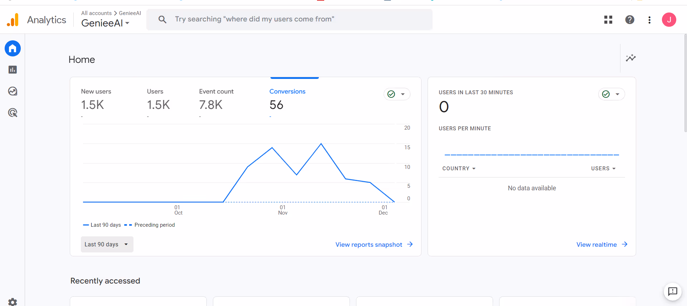
Task: Follow the View realtime link
Action: pyautogui.click(x=596, y=245)
